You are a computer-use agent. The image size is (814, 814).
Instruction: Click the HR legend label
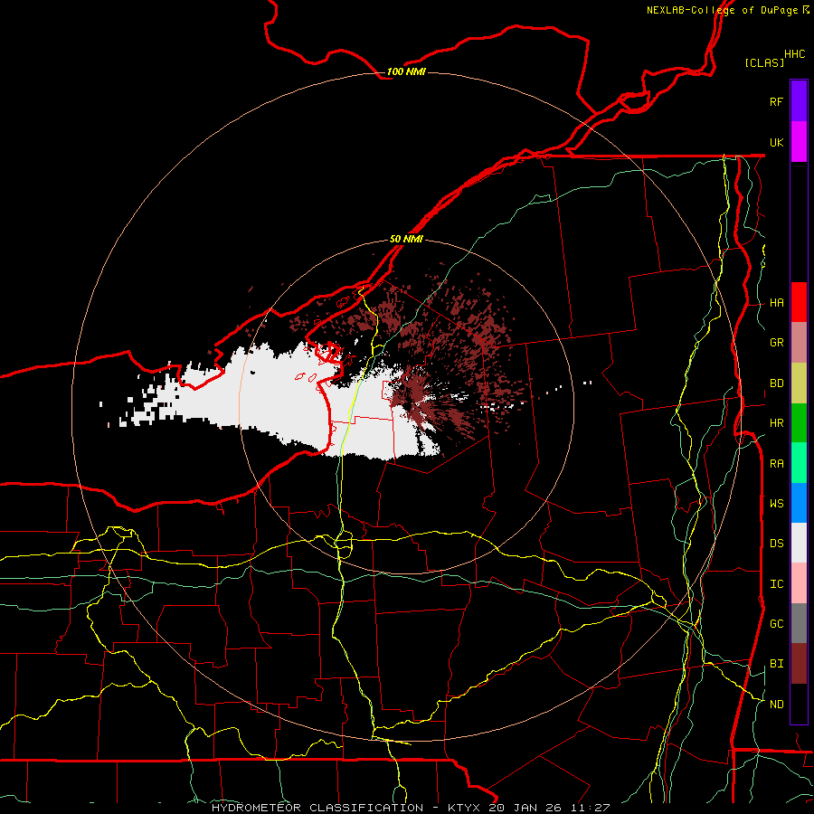[x=776, y=423]
